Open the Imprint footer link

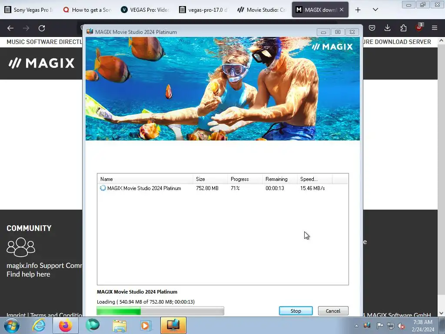16,315
